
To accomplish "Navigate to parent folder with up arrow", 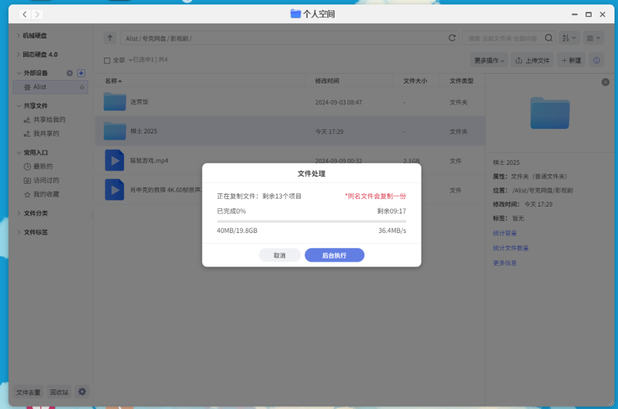I will [x=109, y=37].
